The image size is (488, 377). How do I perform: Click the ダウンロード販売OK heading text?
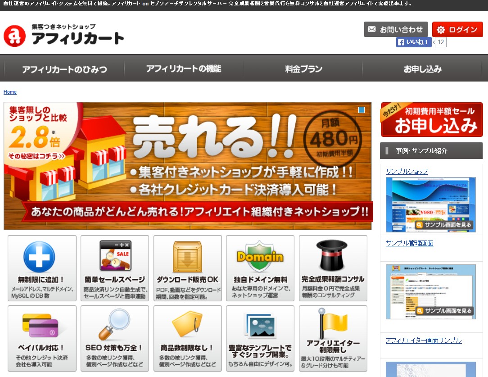coord(188,280)
